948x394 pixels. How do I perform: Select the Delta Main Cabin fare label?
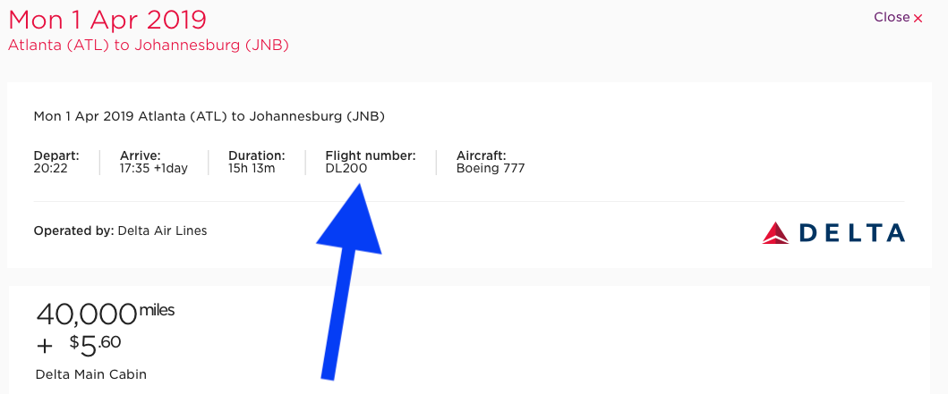(91, 374)
